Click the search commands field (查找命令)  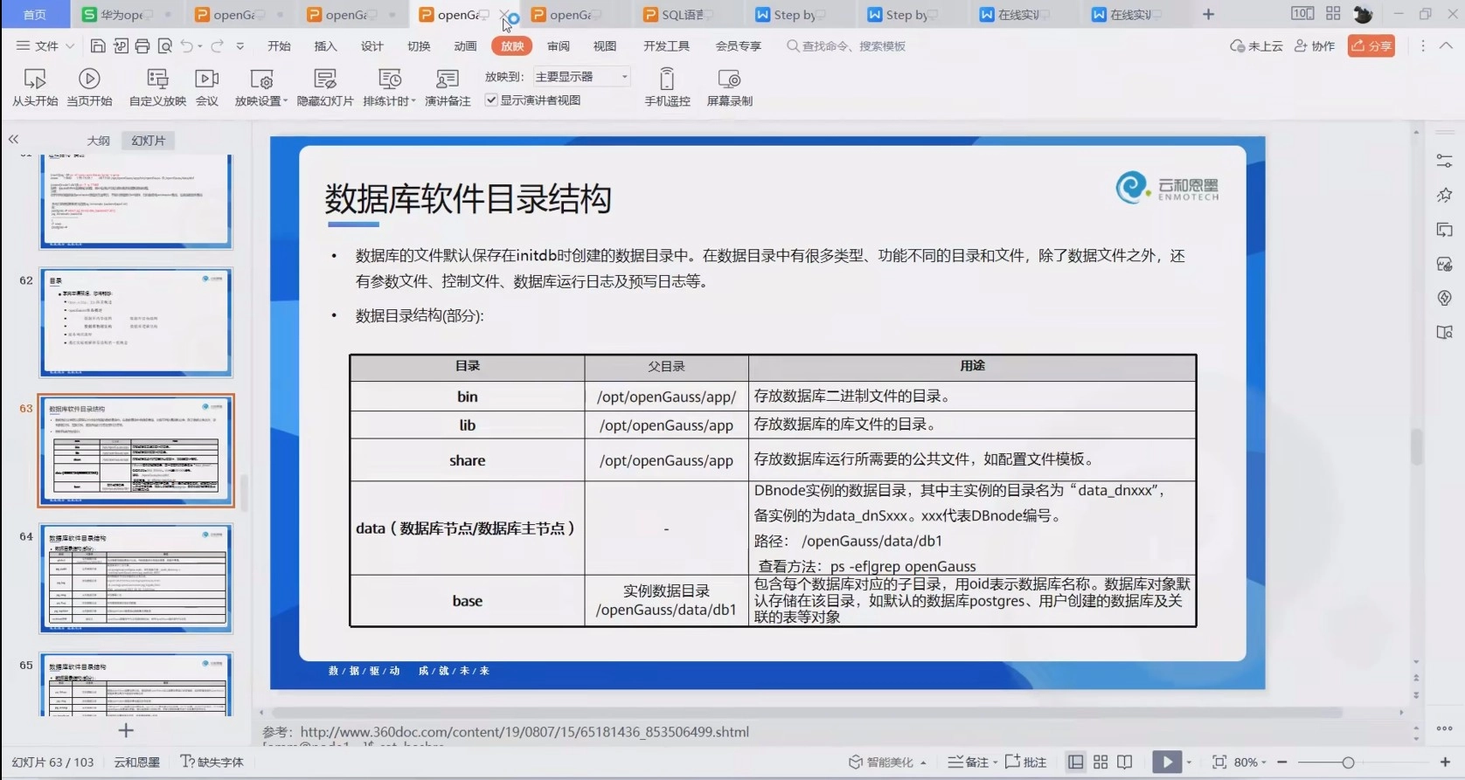click(846, 46)
